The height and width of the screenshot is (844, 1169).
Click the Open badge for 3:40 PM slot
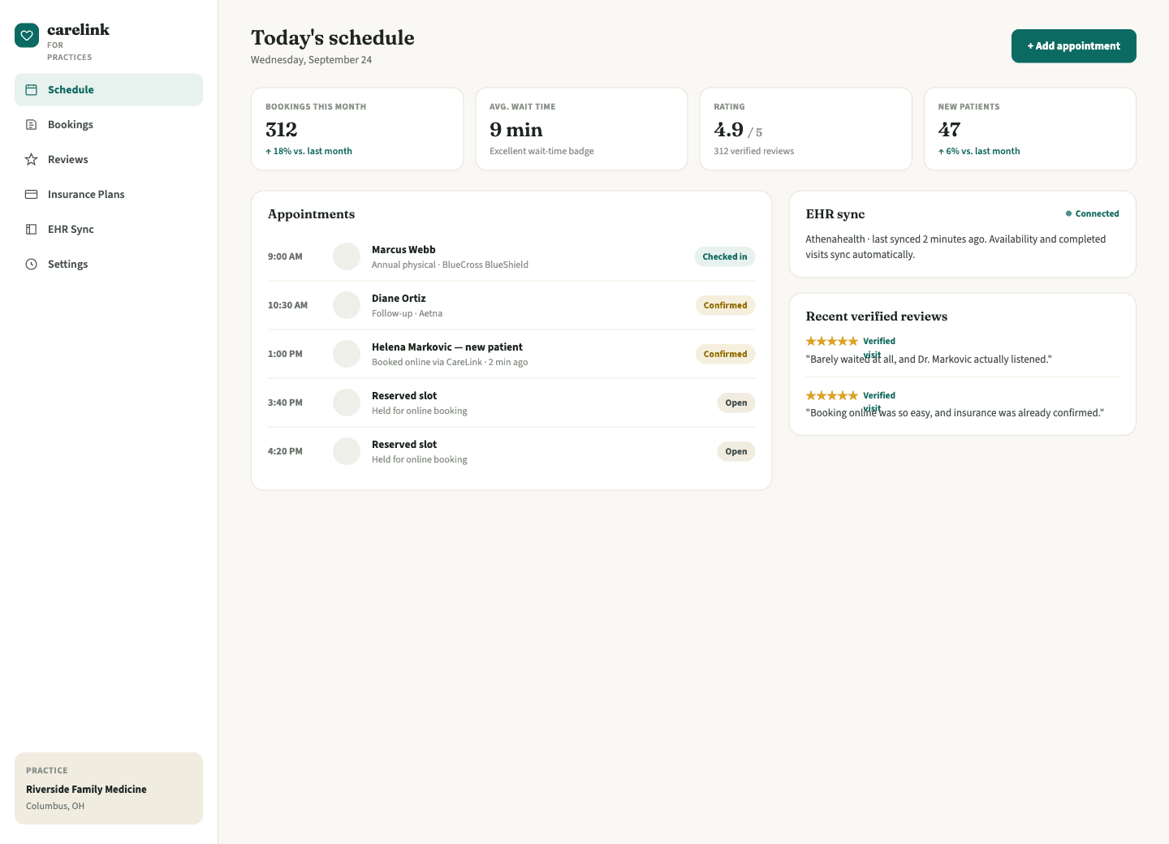coord(736,403)
